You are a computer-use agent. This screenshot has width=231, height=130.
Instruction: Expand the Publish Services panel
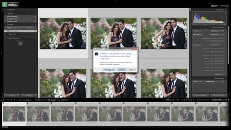coord(5,38)
